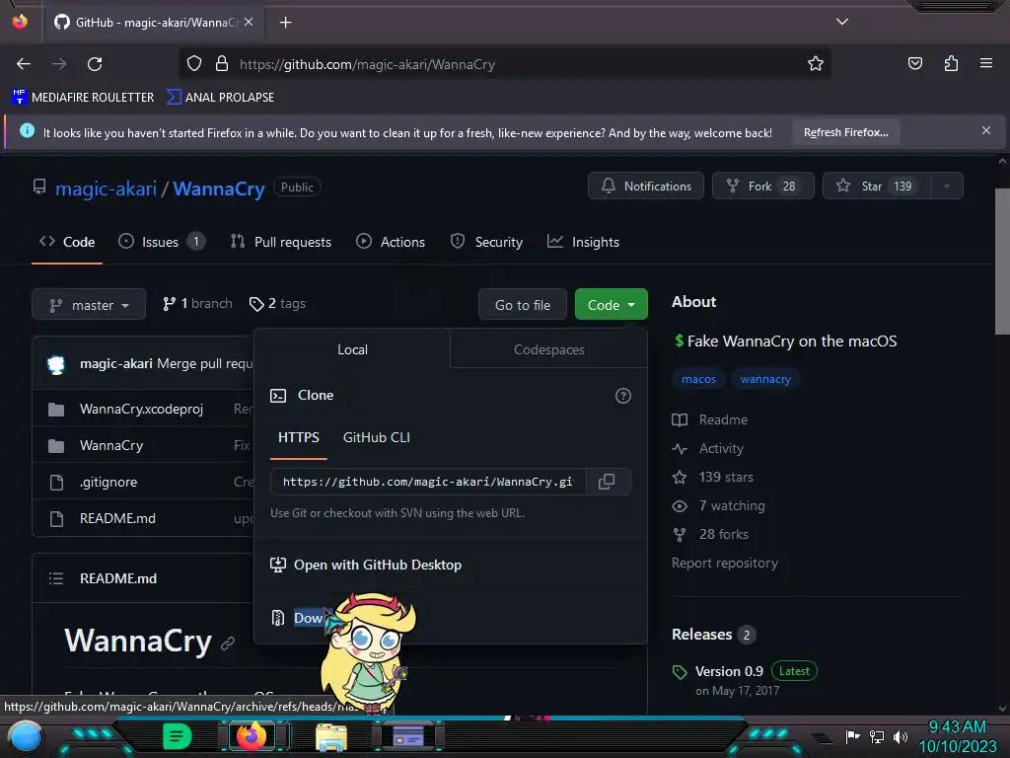Viewport: 1010px width, 758px height.
Task: Go back with the browser back arrow
Action: 24,64
